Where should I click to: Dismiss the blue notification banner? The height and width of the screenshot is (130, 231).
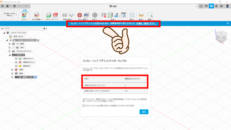(x=228, y=23)
